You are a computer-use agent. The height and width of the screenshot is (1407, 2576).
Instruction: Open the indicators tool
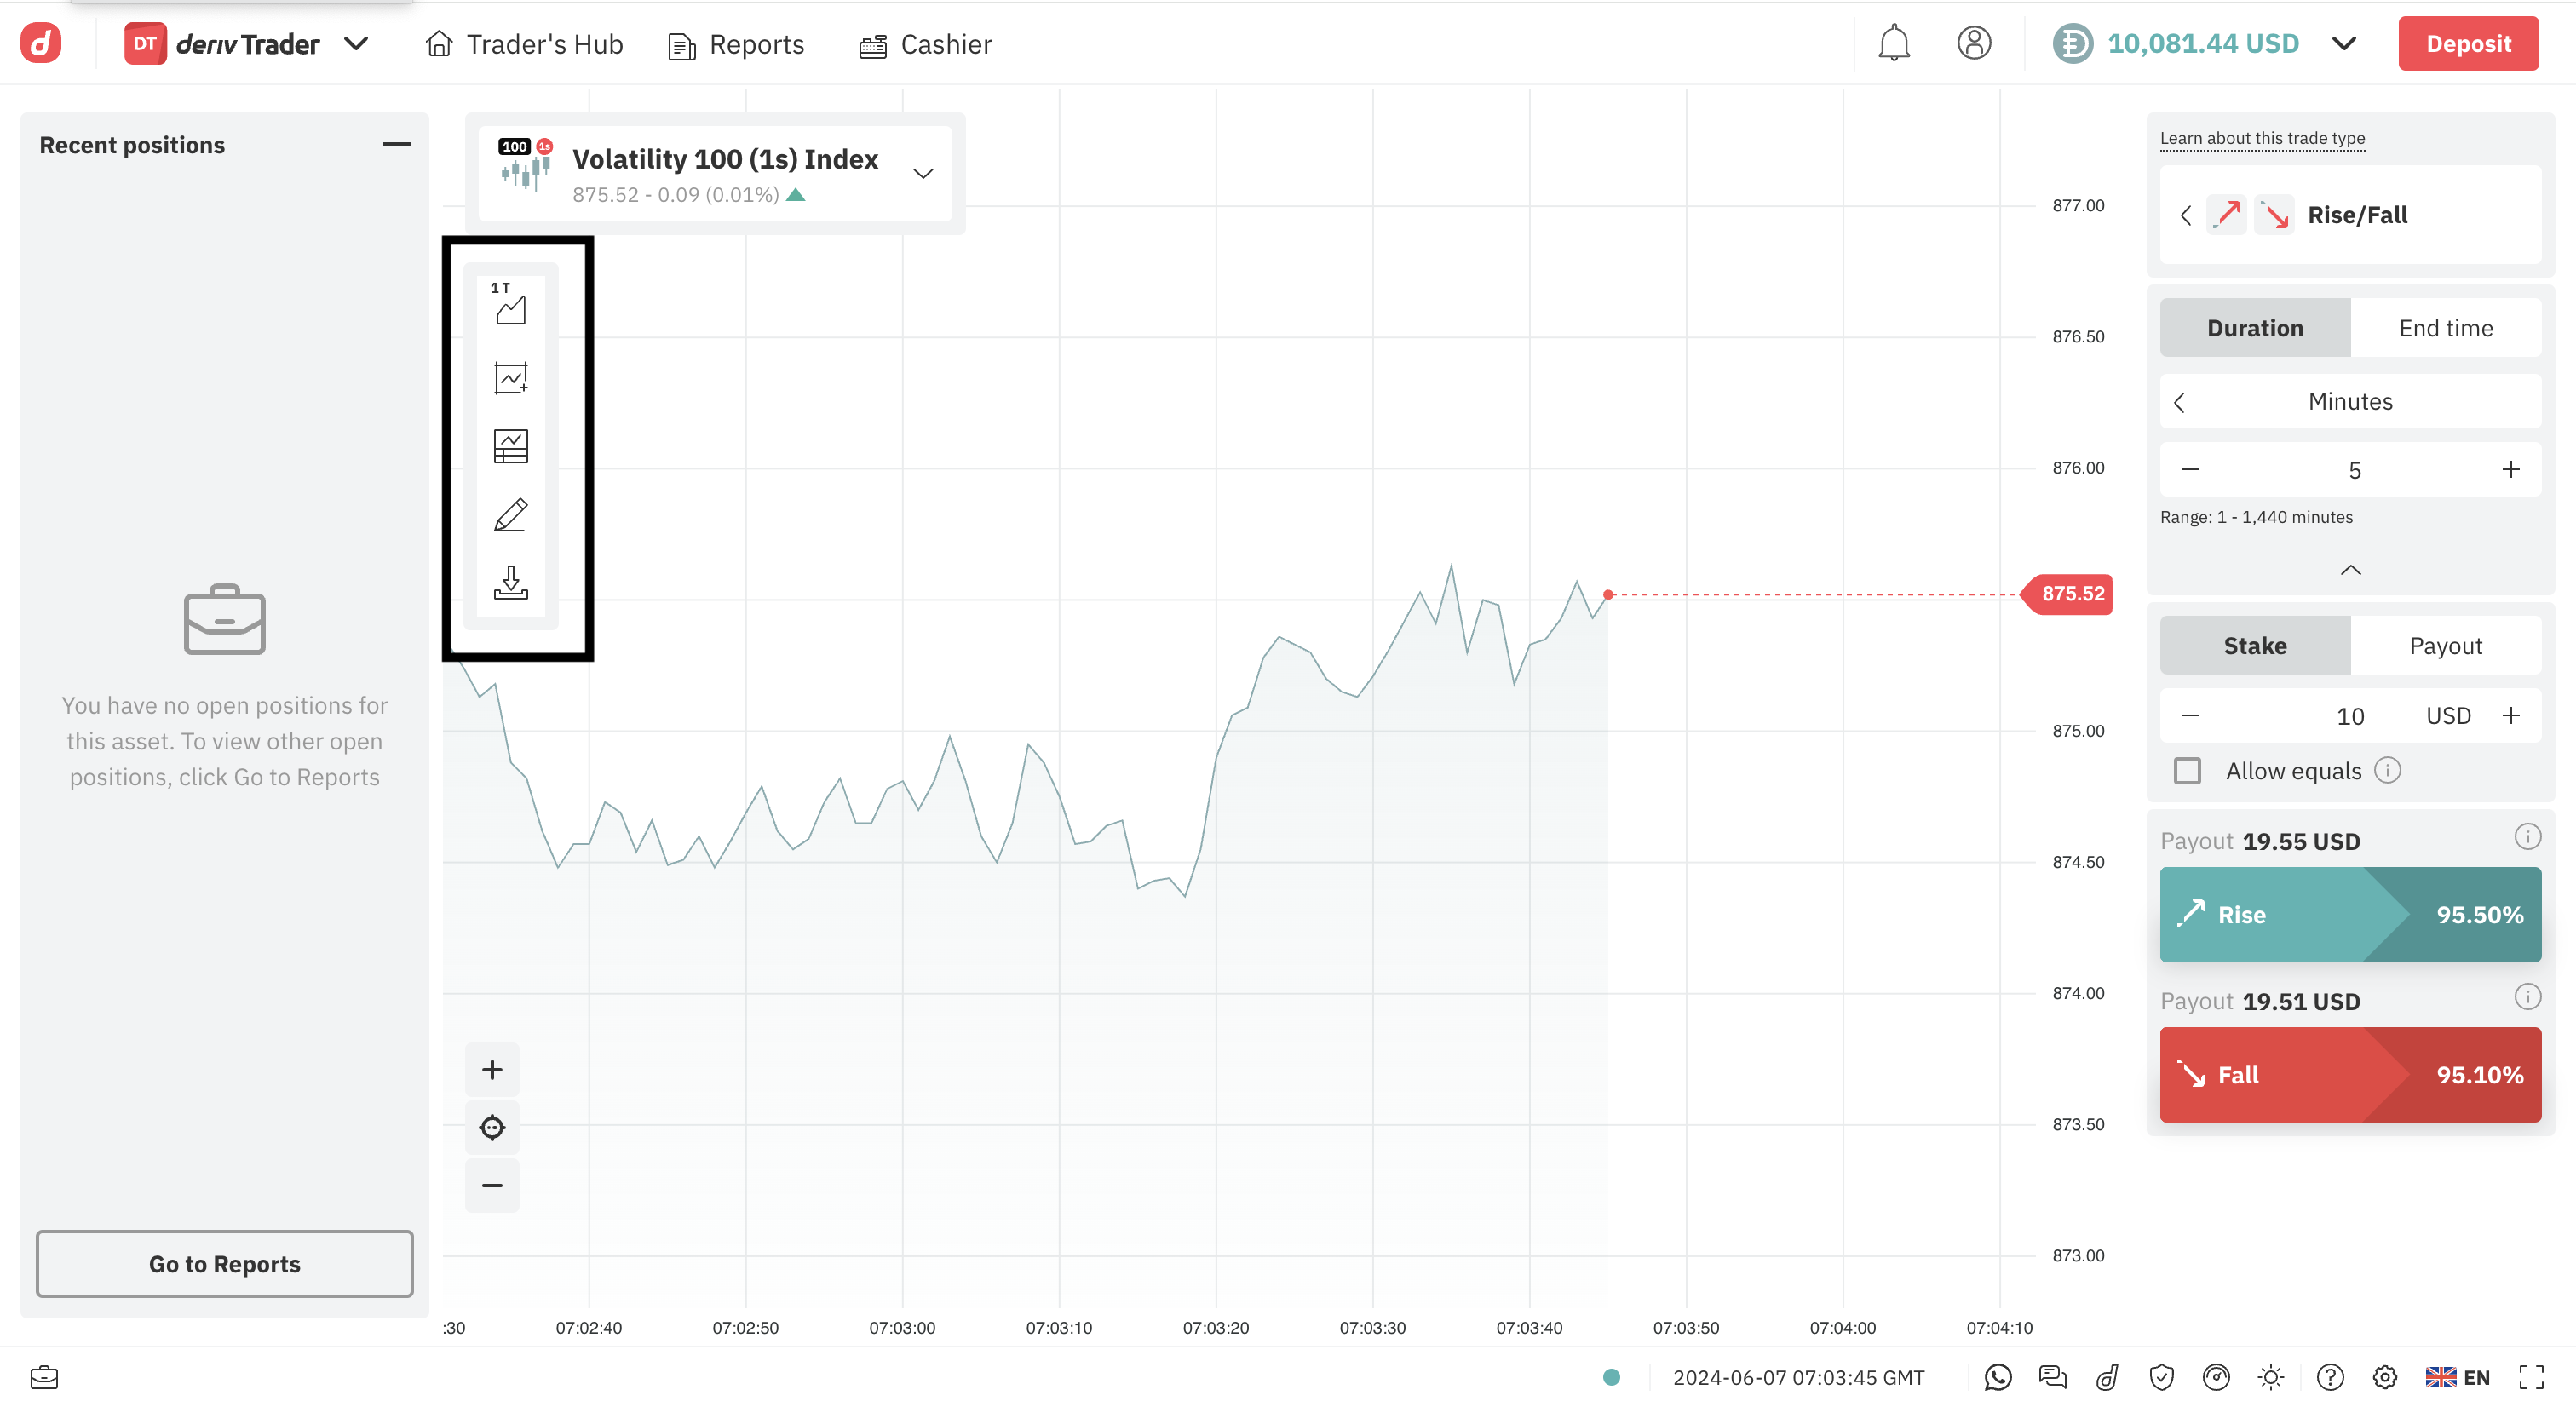(x=510, y=378)
